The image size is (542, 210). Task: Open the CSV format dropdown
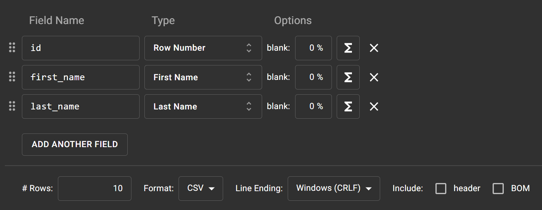coord(200,189)
